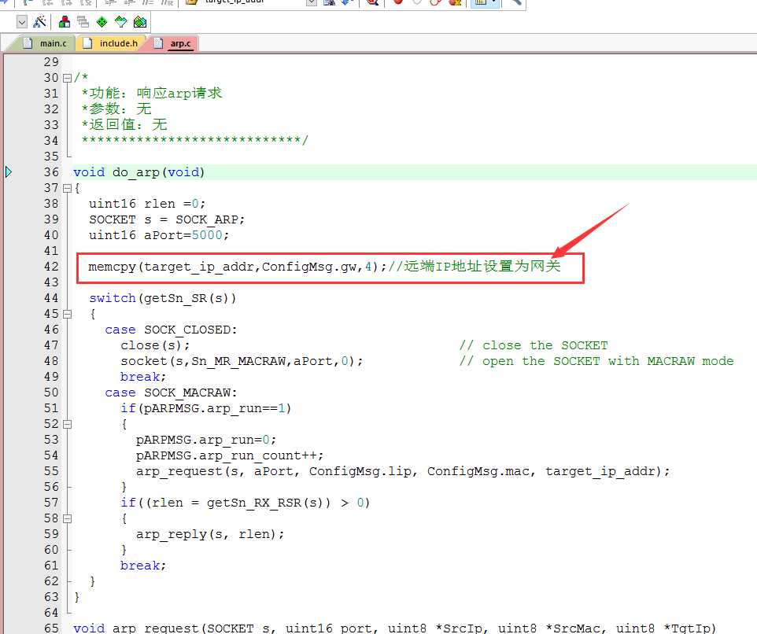Click '// open the SOCKET with MACRAW mode' comment

click(596, 361)
